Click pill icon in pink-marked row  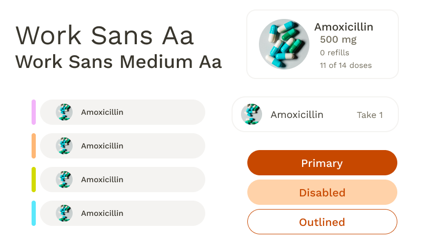[x=64, y=112]
